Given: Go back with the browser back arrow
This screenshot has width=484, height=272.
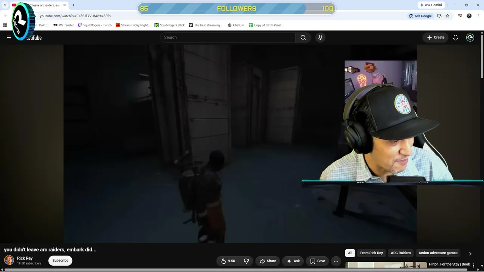Looking at the screenshot, I should 6,16.
